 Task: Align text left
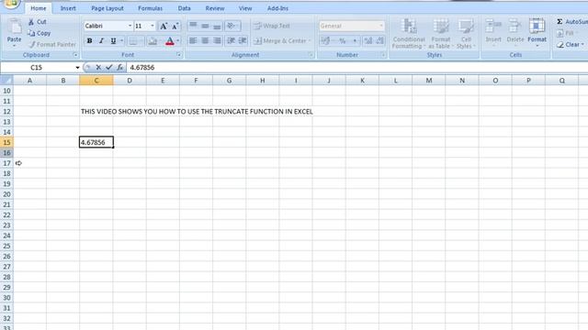(193, 40)
